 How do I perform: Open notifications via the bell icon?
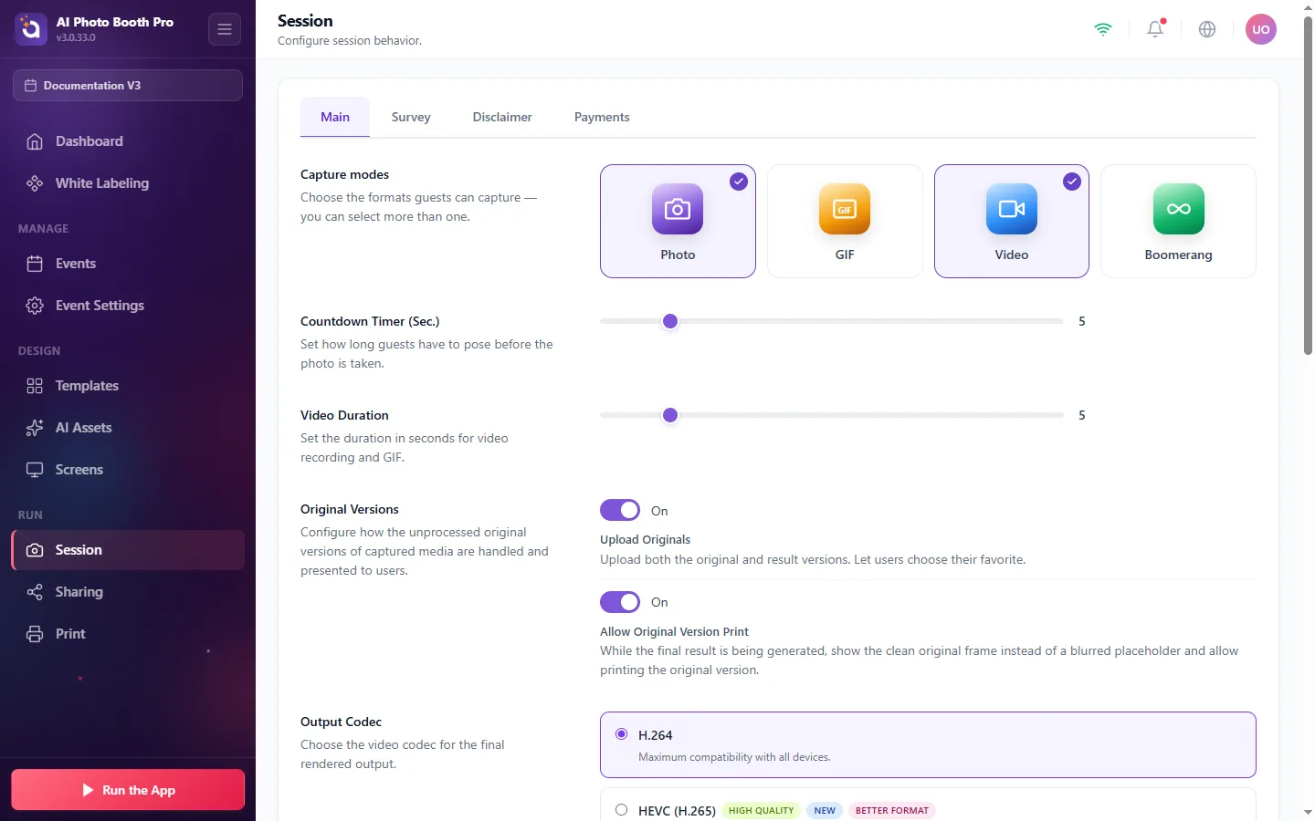[1155, 29]
